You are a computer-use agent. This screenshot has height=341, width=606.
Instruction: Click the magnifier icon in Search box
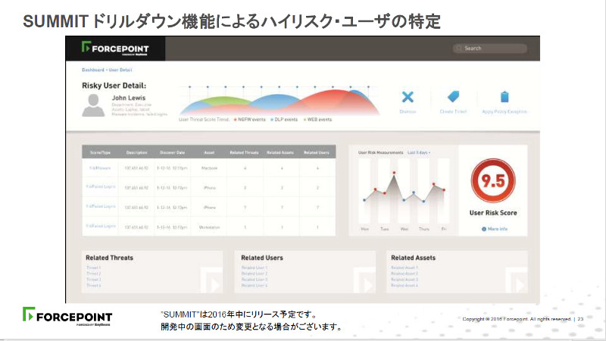click(x=459, y=48)
